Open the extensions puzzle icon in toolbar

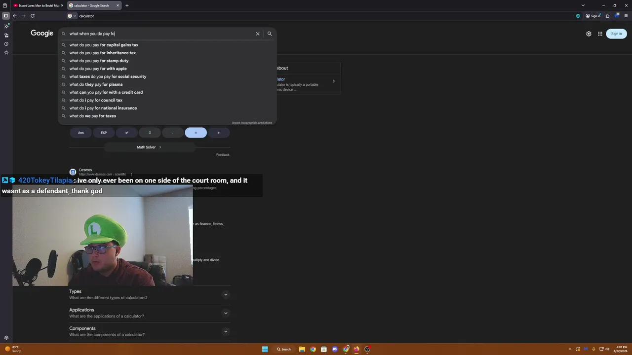click(x=607, y=16)
